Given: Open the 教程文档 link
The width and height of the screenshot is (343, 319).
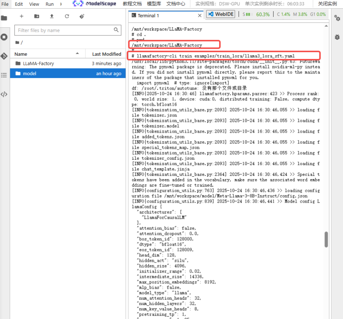Looking at the screenshot, I should [132, 4].
